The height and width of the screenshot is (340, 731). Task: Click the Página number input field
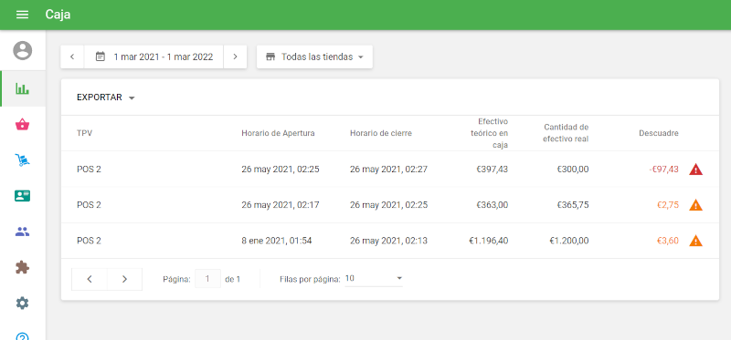pos(207,279)
